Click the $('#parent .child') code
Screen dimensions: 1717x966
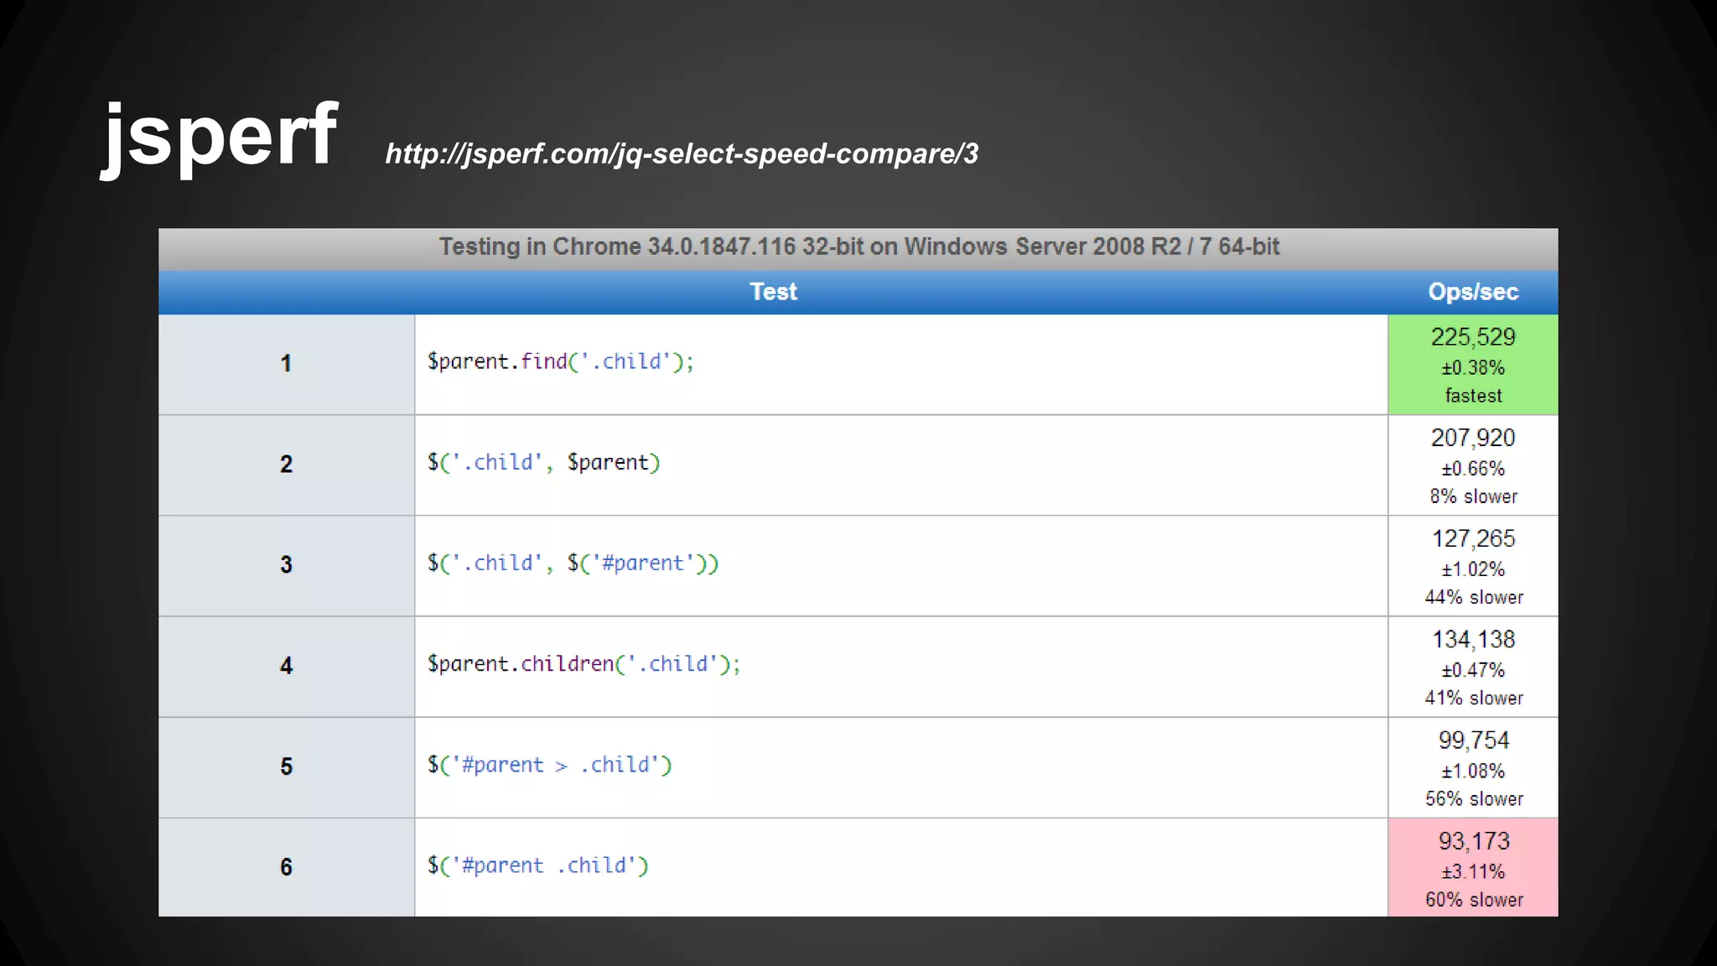tap(538, 865)
